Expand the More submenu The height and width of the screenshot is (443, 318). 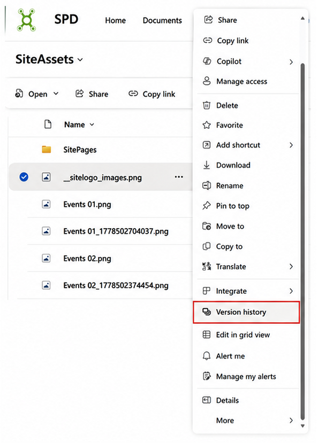tap(291, 421)
